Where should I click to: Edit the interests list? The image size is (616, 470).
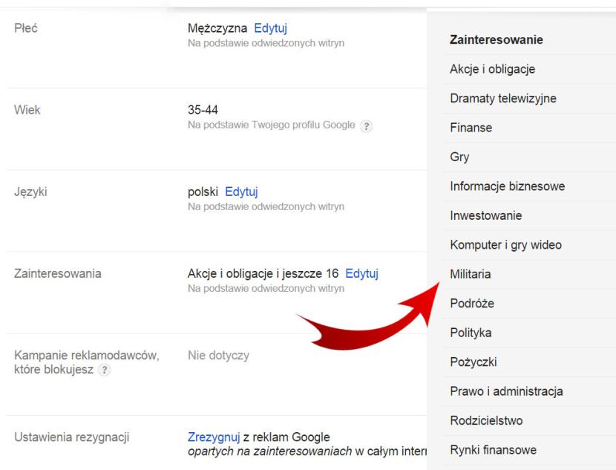coord(362,274)
